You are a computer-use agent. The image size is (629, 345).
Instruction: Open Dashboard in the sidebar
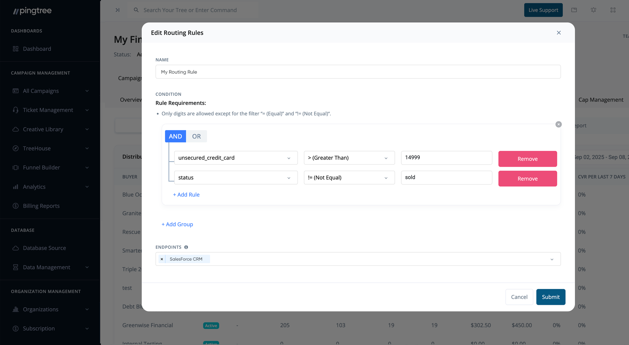(x=37, y=49)
